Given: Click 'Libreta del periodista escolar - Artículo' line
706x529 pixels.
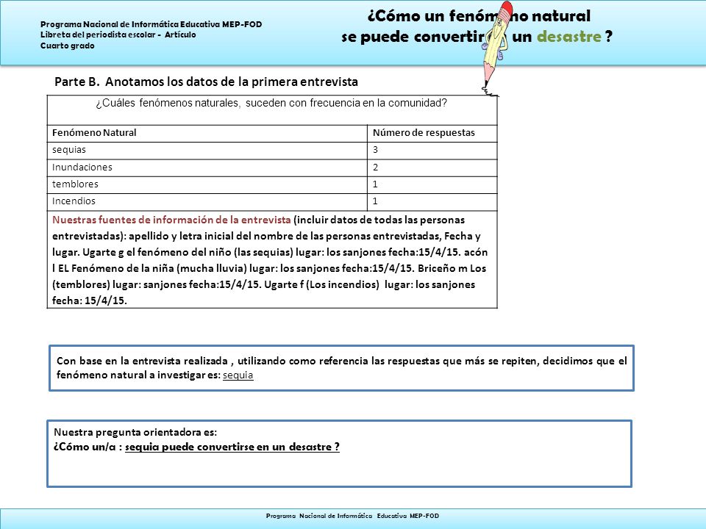Looking at the screenshot, I should click(118, 35).
